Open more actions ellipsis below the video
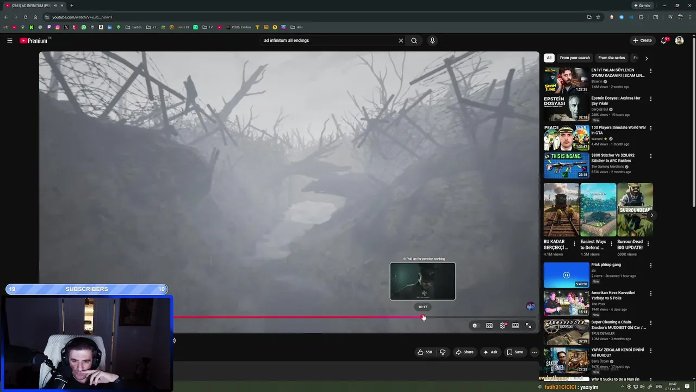Image resolution: width=696 pixels, height=392 pixels. coord(534,352)
